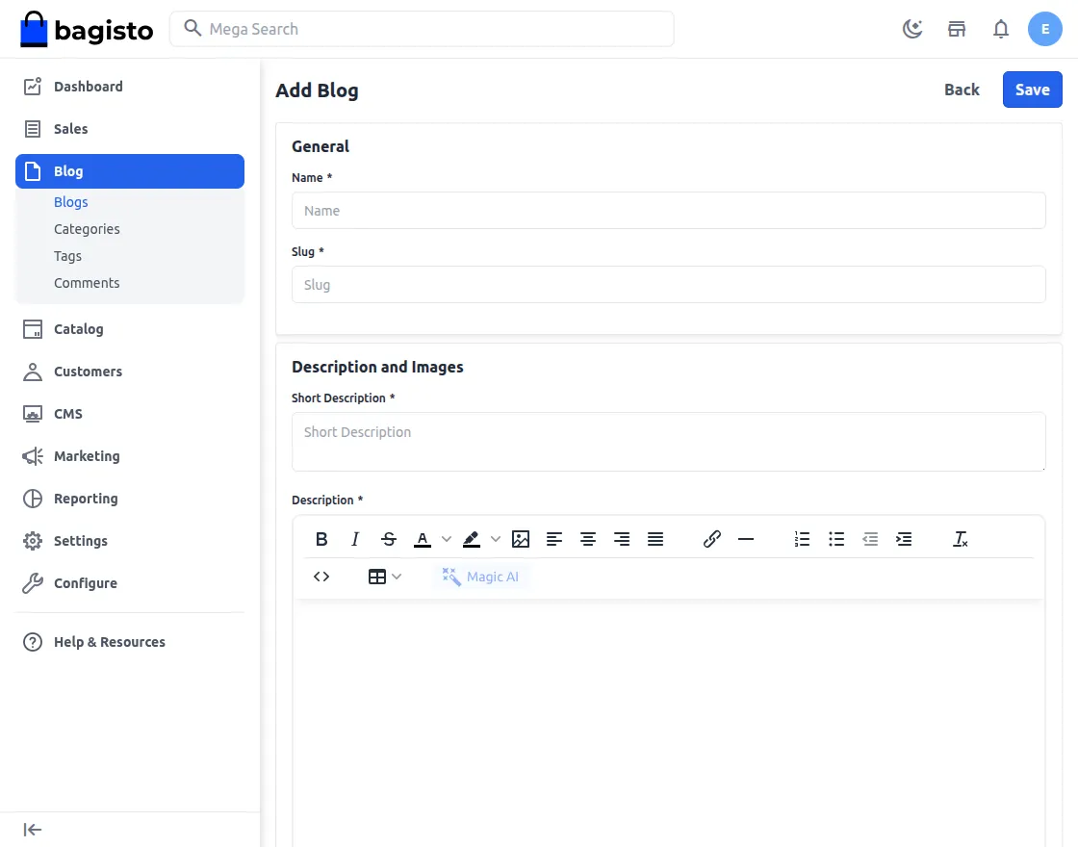Go Back from Add Blog
Viewport: 1078px width, 847px height.
coord(962,90)
